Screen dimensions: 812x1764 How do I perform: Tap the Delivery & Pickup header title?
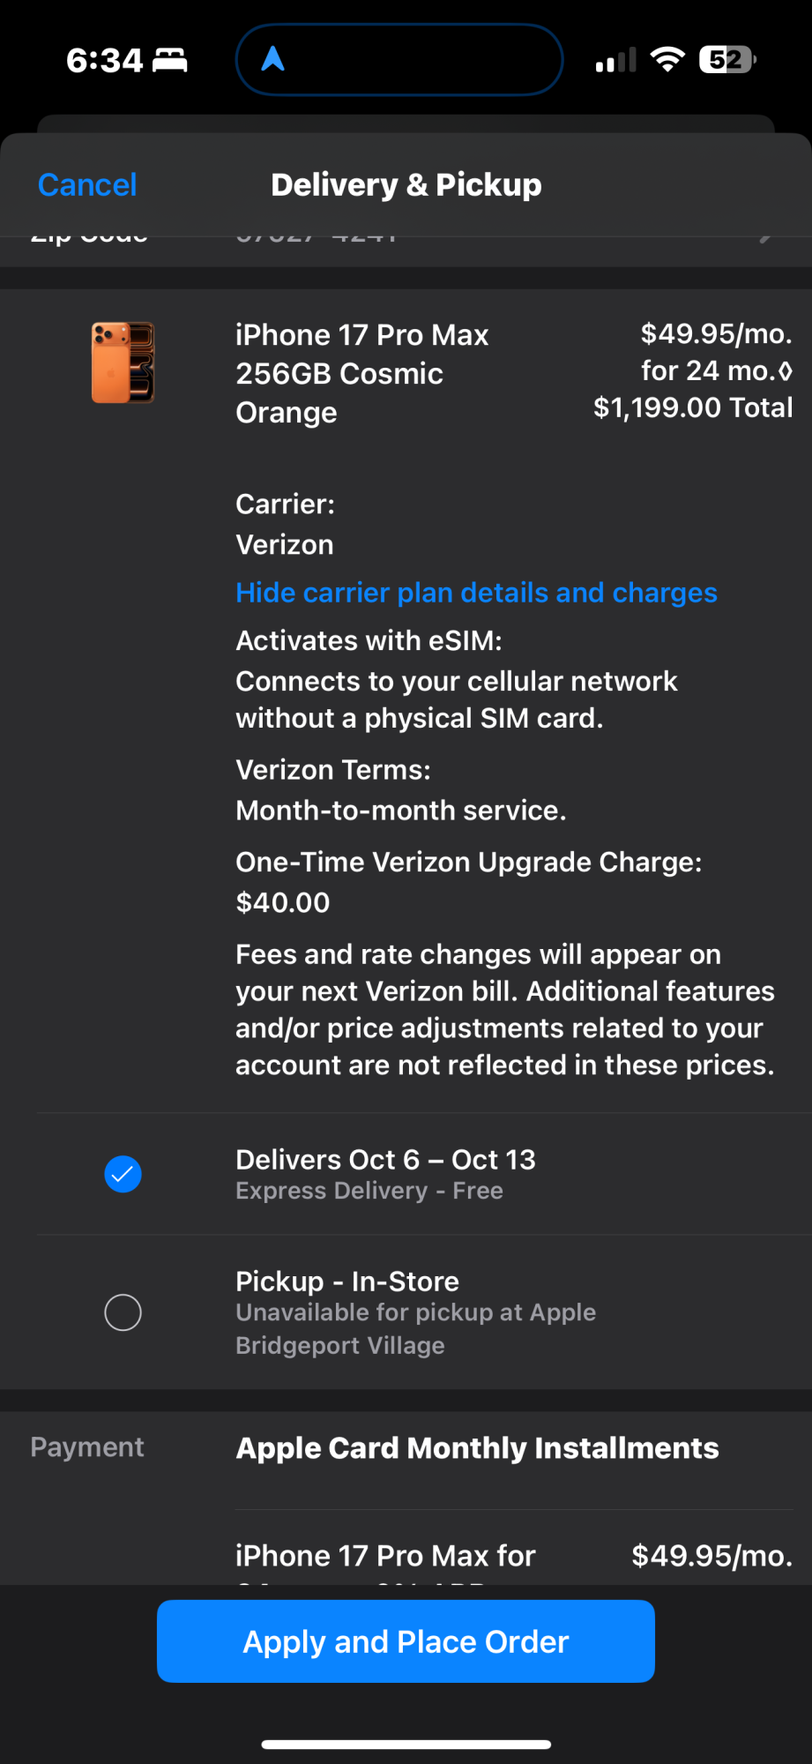[406, 185]
